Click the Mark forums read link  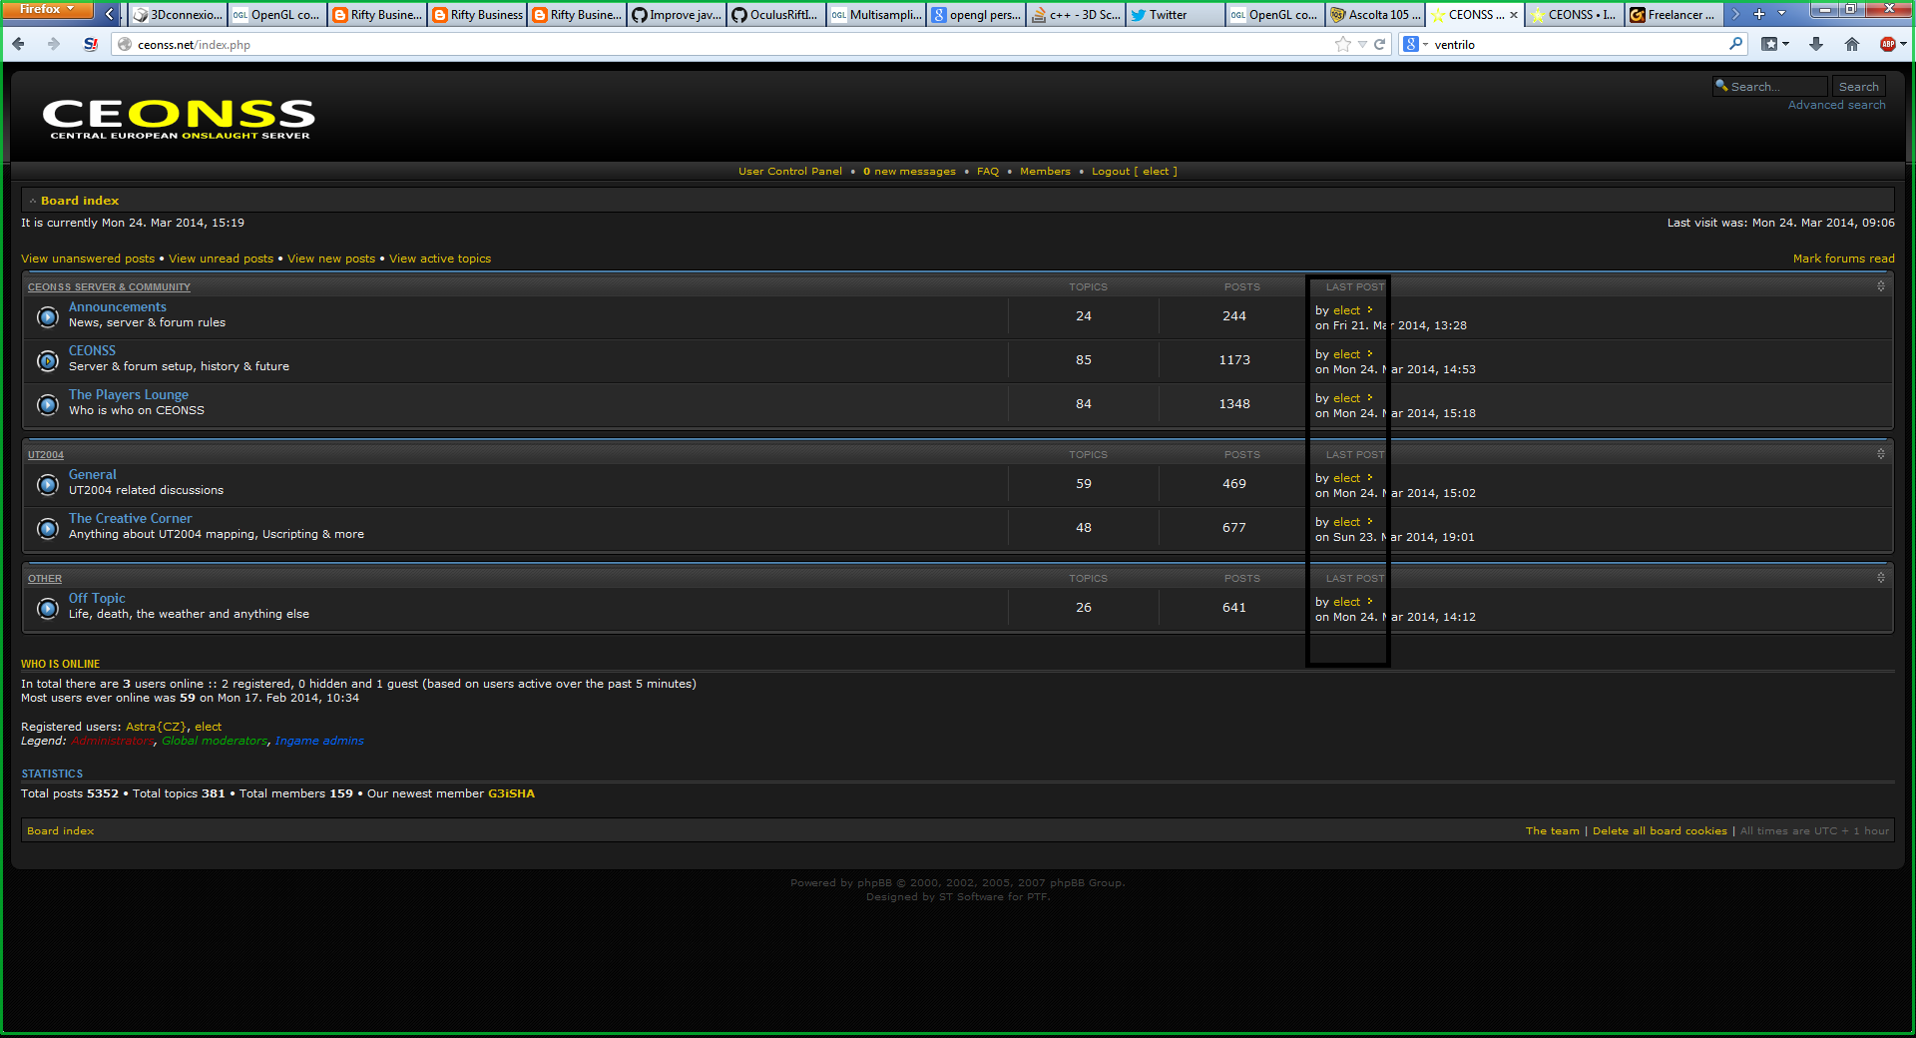click(x=1843, y=259)
